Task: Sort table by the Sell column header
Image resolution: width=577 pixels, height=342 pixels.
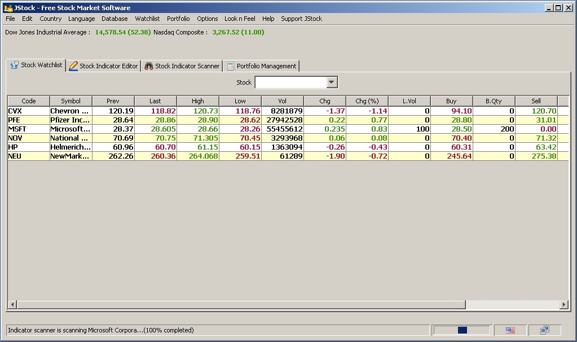Action: [536, 101]
